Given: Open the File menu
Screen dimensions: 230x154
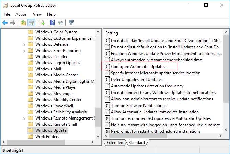Looking at the screenshot, I should (x=7, y=14).
